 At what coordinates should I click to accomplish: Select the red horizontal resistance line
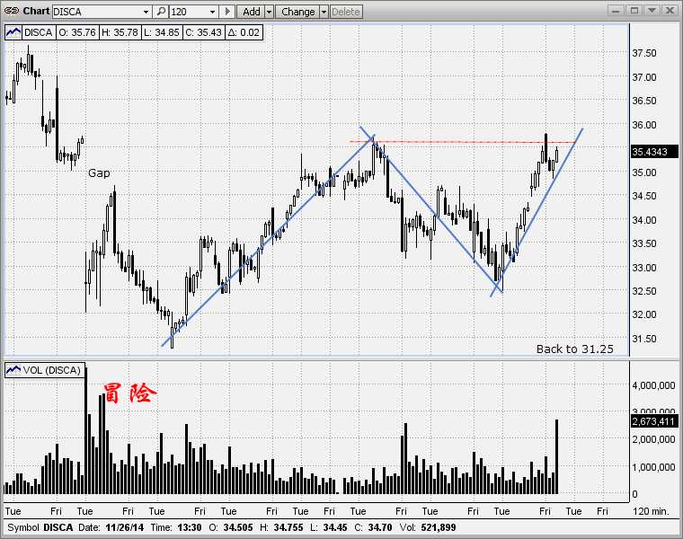pos(464,142)
